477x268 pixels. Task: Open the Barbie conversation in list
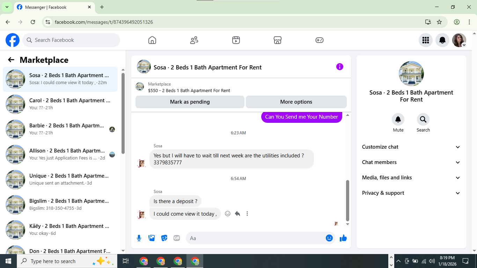tap(60, 129)
